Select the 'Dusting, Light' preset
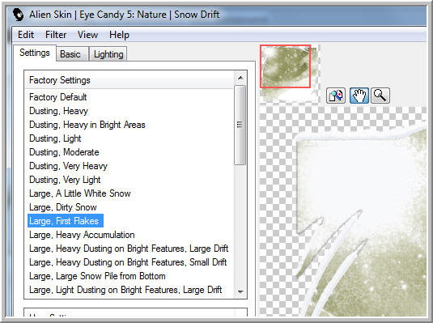433x323 pixels. [x=55, y=138]
